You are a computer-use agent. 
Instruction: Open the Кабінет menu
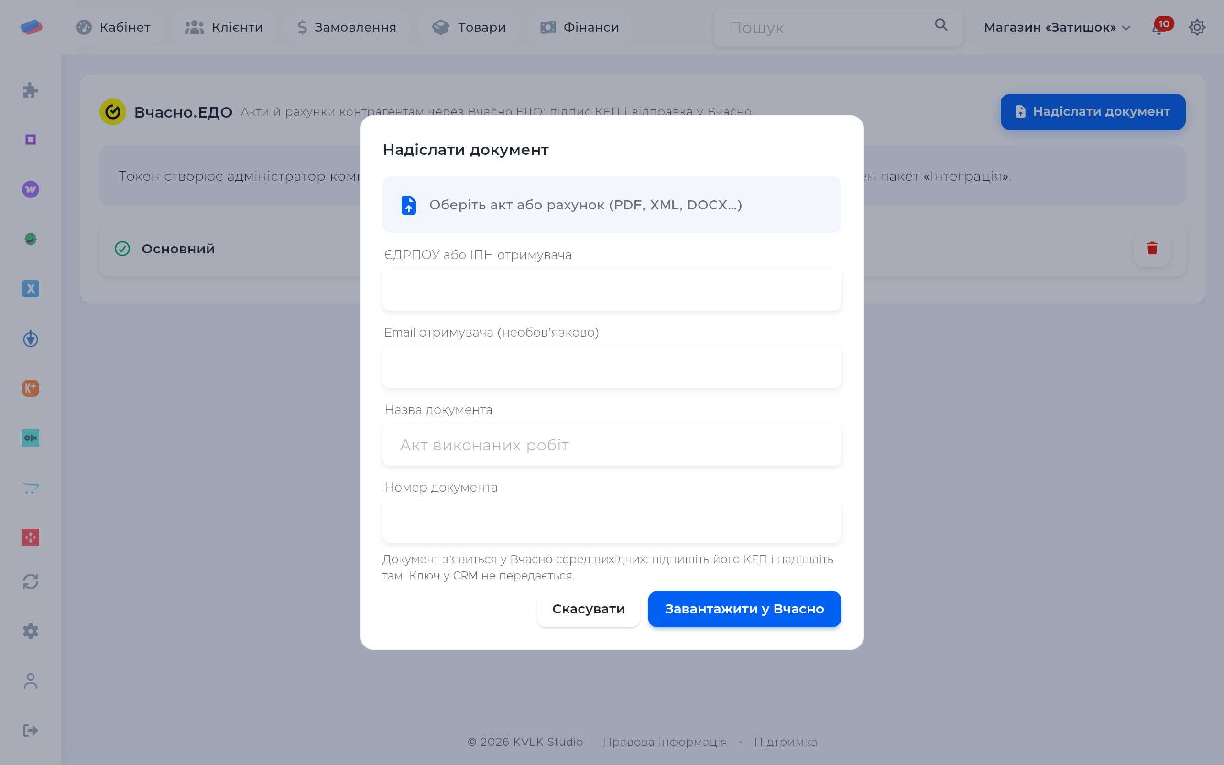pyautogui.click(x=113, y=27)
